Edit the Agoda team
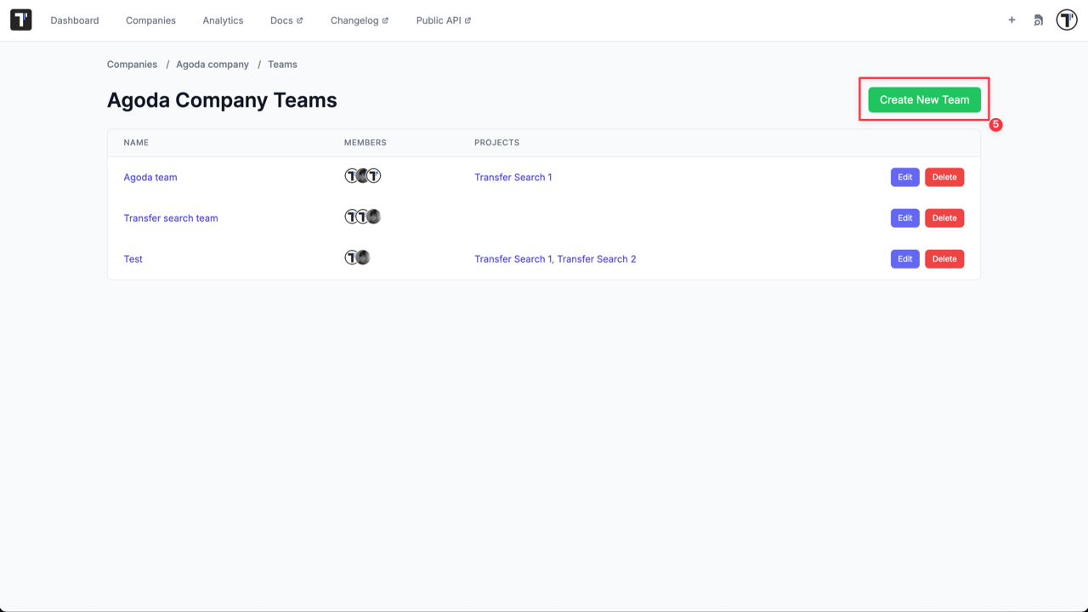The width and height of the screenshot is (1088, 612). click(x=904, y=177)
